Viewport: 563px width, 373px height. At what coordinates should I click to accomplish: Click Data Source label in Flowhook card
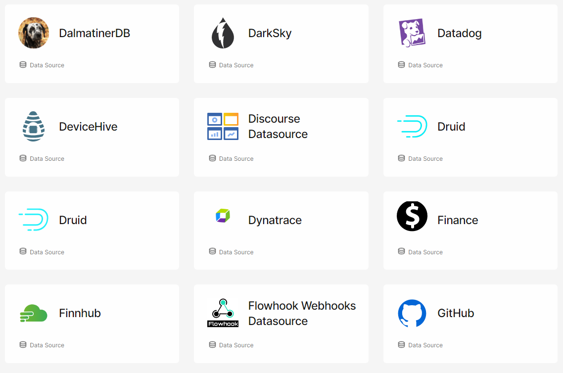236,345
